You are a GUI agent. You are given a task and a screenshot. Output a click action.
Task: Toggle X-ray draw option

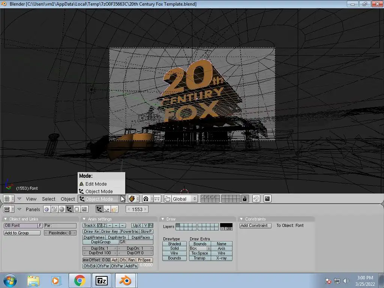point(221,258)
